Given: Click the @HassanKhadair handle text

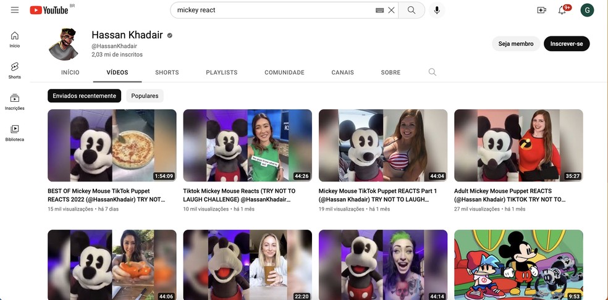Looking at the screenshot, I should coord(114,46).
